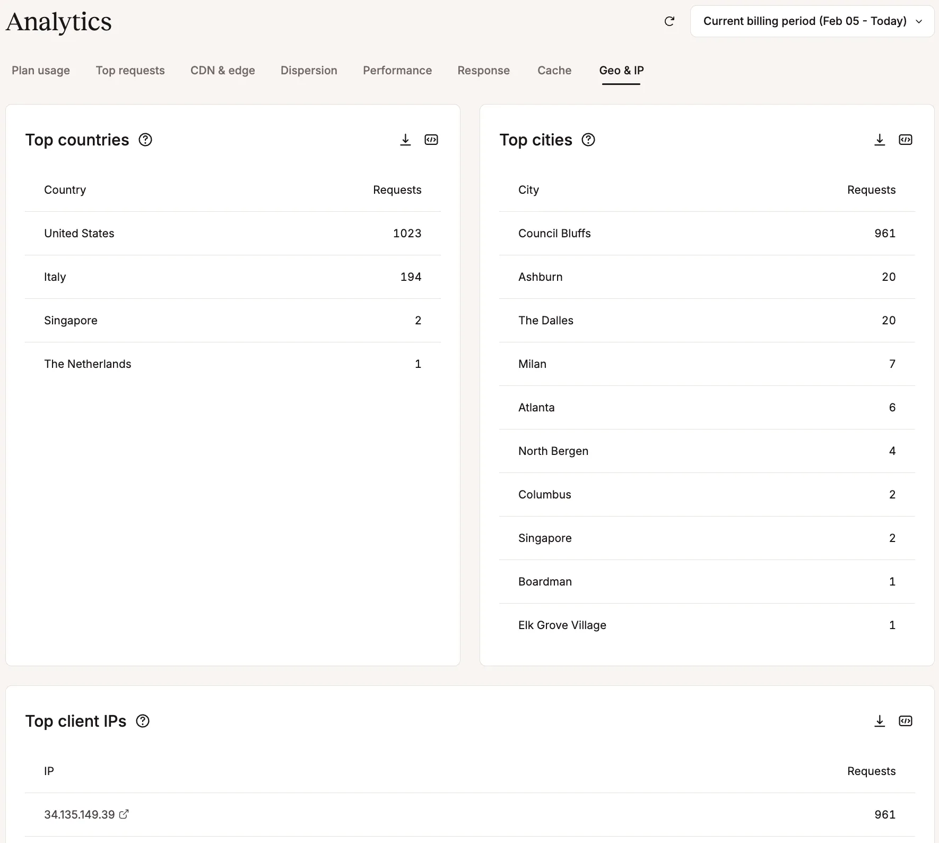Select the Dispersion tab
Image resolution: width=939 pixels, height=843 pixels.
coord(308,70)
